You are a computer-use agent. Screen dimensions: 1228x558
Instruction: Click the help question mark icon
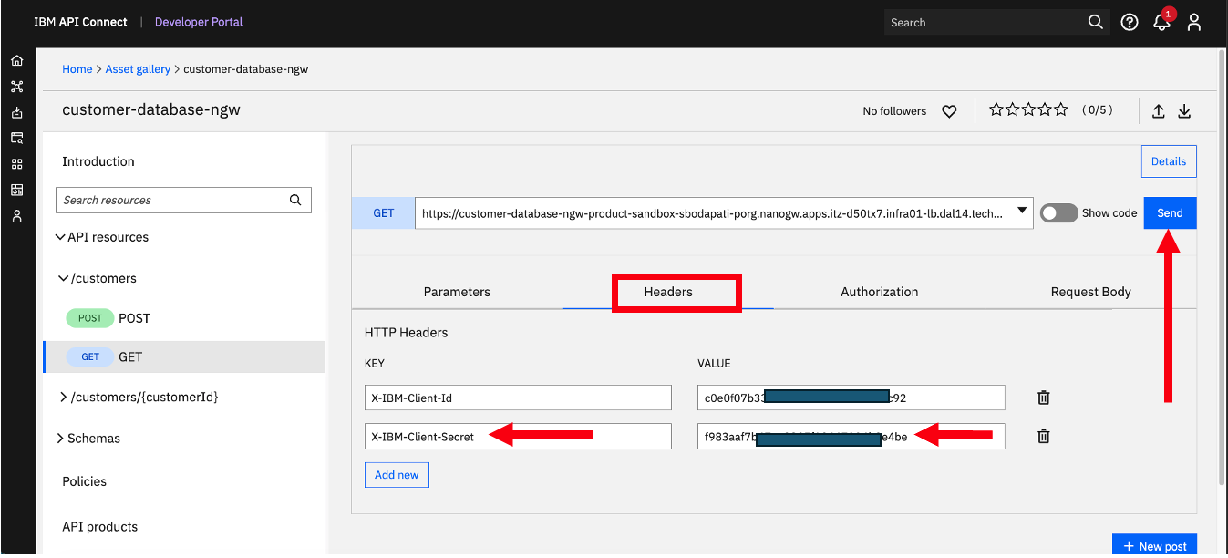click(1130, 23)
